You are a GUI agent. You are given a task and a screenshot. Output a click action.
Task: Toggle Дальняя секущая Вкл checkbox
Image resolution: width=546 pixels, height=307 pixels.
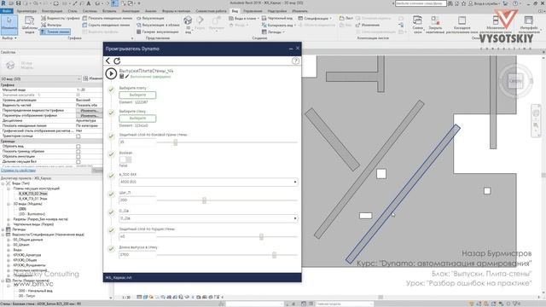click(78, 162)
